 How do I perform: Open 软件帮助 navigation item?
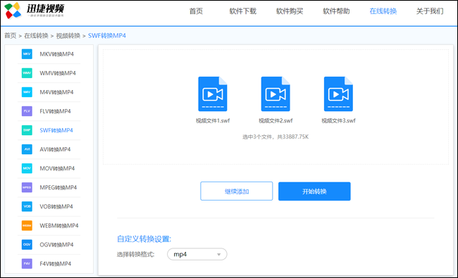336,11
